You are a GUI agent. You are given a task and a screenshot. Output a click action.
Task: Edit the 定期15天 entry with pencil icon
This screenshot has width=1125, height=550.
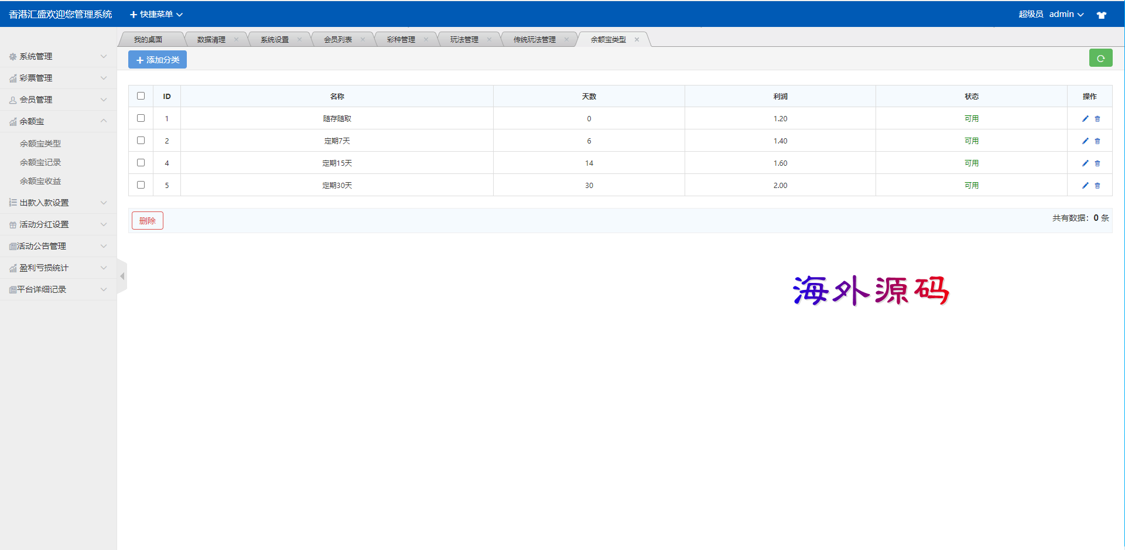pos(1085,163)
